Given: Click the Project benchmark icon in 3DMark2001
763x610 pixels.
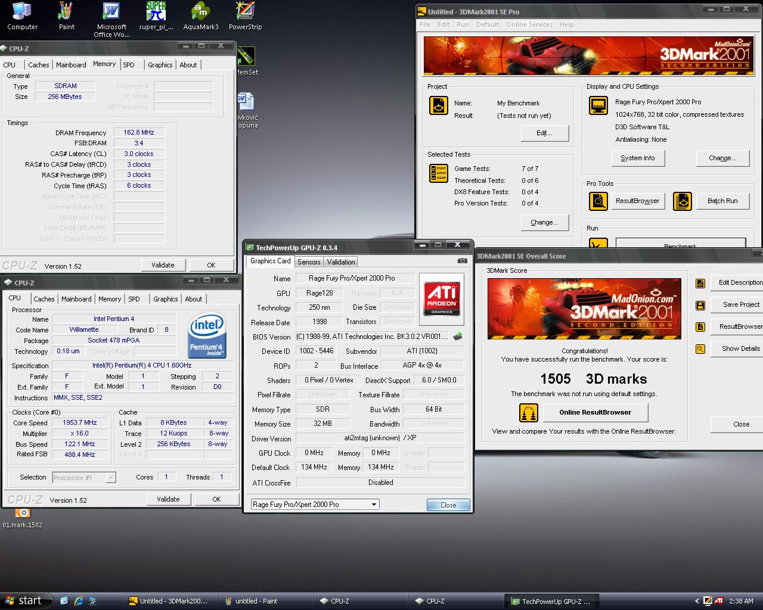Looking at the screenshot, I should click(439, 105).
